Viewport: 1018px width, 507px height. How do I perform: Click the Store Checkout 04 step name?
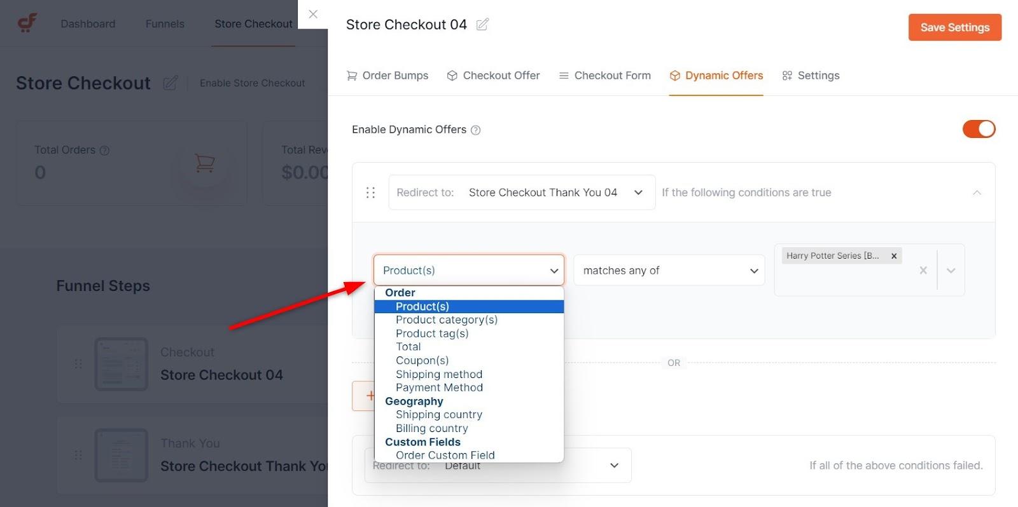(221, 375)
